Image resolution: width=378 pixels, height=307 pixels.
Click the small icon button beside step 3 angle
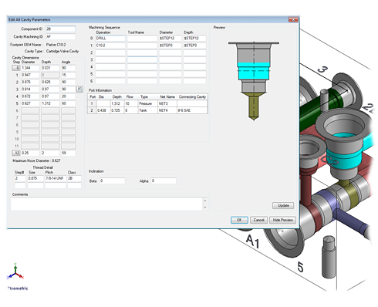[x=79, y=89]
